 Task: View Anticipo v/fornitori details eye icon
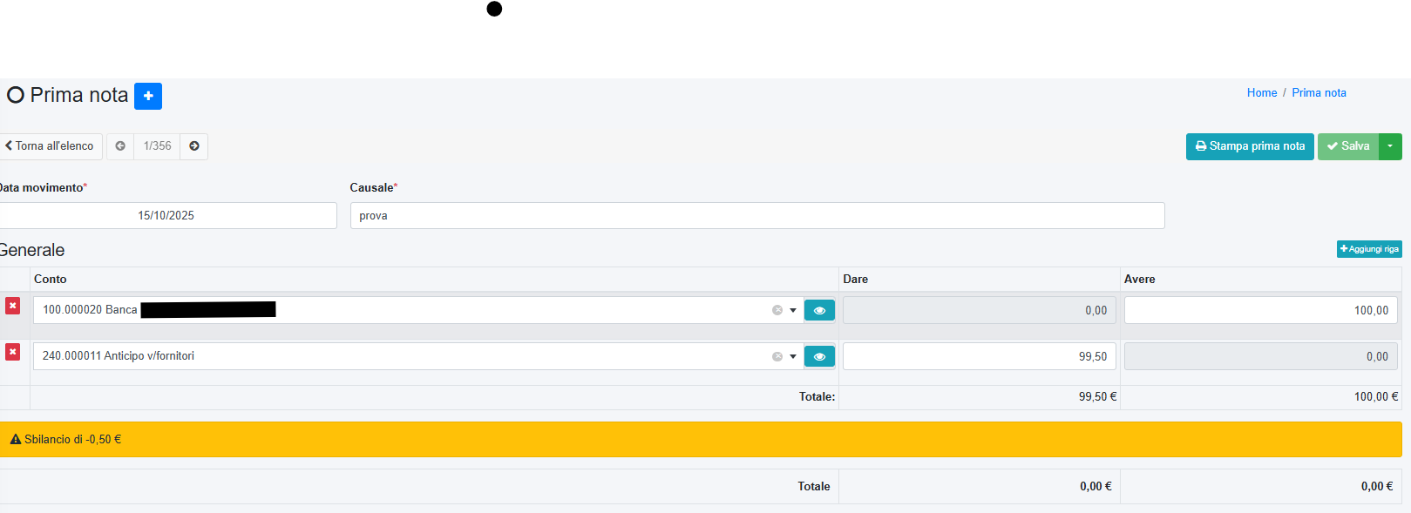(x=819, y=356)
